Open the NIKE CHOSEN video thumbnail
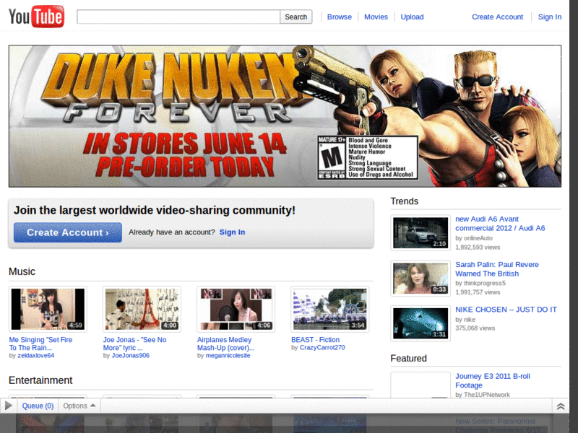The height and width of the screenshot is (433, 578). coord(420,323)
